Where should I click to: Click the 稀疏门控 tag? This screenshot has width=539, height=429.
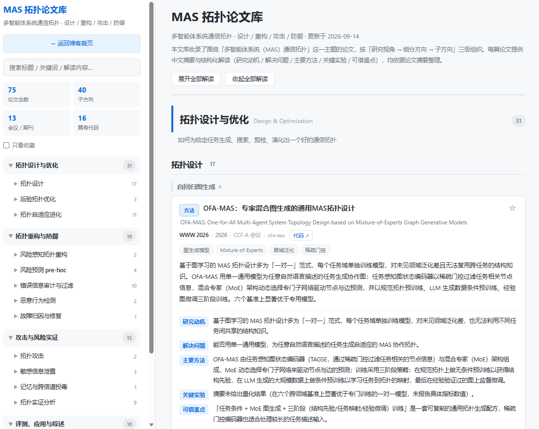pyautogui.click(x=315, y=250)
